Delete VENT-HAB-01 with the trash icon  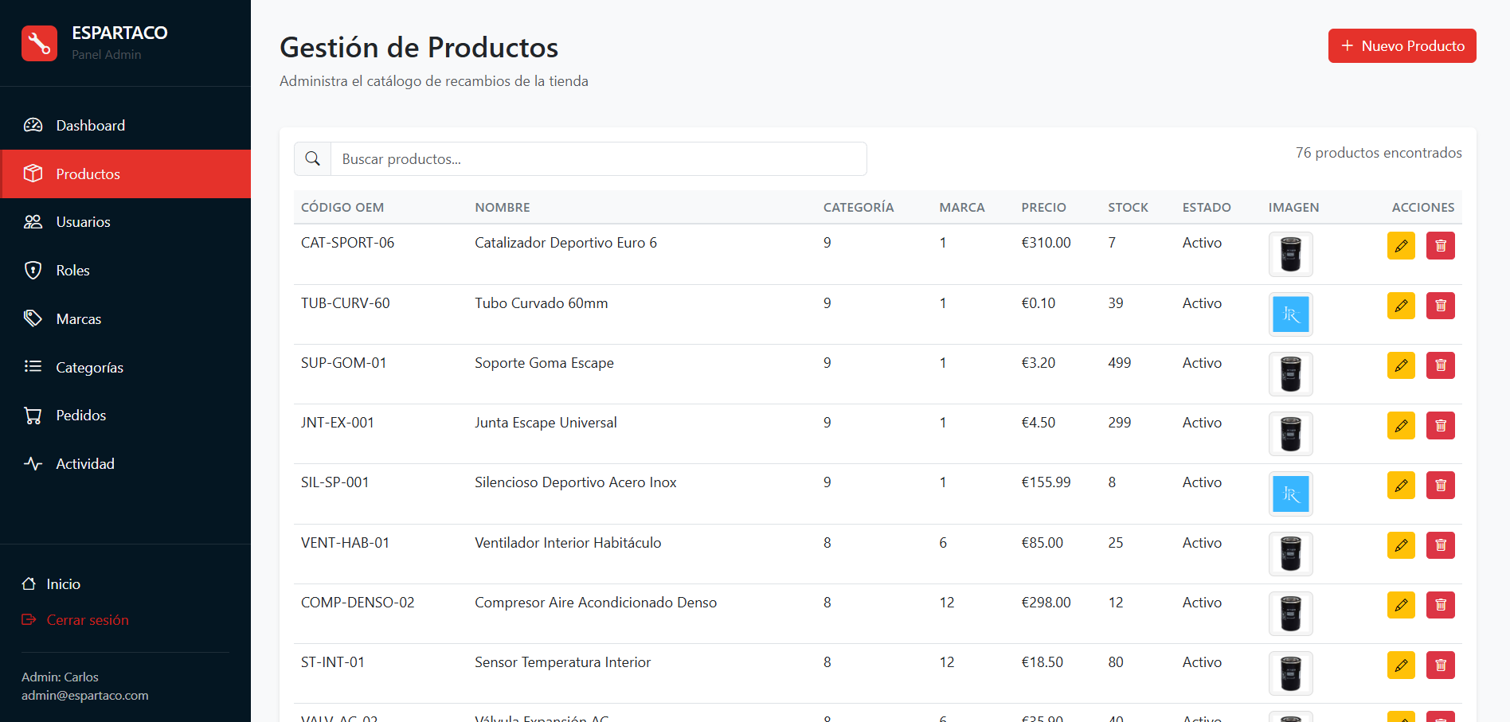pos(1441,545)
